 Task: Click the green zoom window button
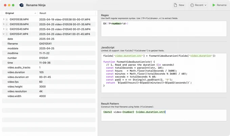[x=13, y=5]
